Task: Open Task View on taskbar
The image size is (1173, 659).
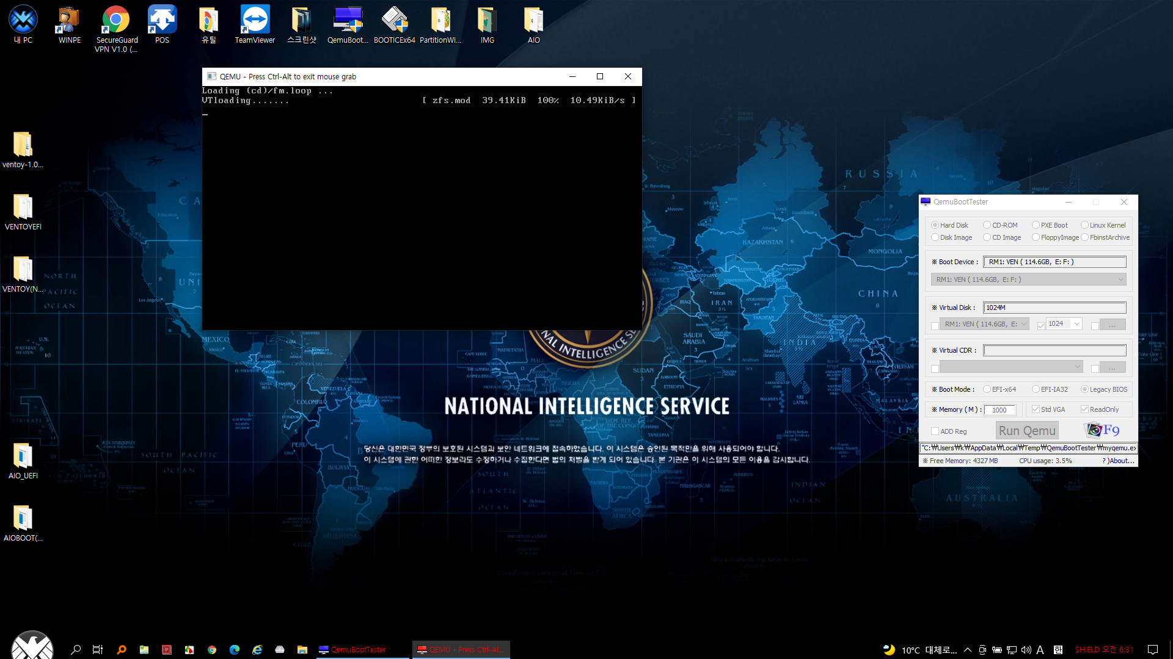Action: click(98, 650)
